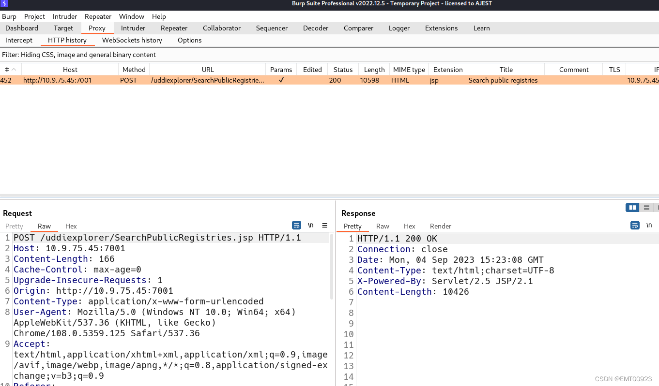Image resolution: width=659 pixels, height=386 pixels.
Task: Open the Decoder tab
Action: [316, 28]
